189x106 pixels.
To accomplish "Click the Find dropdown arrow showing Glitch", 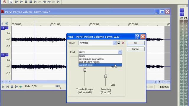I will (120, 52).
